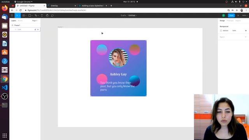
Task: Open the Untitled file name dropdown
Action: tap(133, 16)
